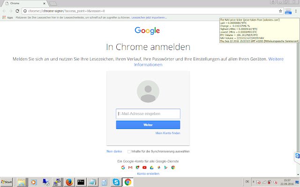Click the Google Photos service icon
The height and width of the screenshot is (187, 300).
[x=159, y=167]
